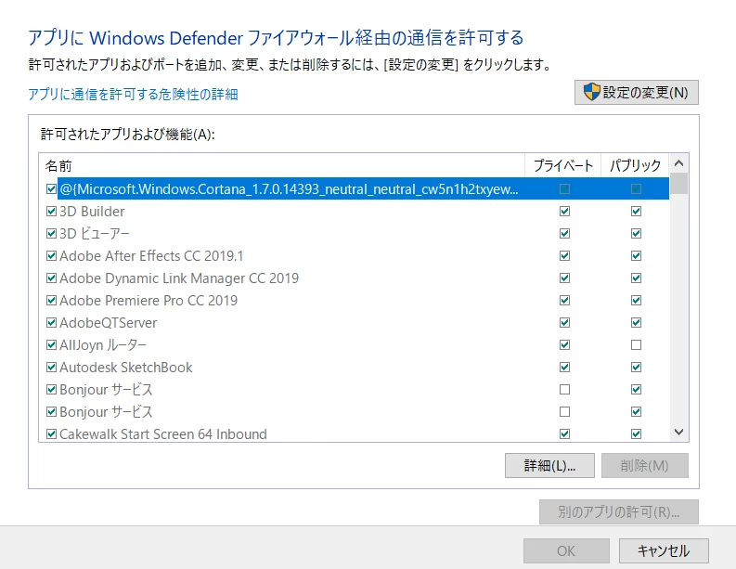Click the scrollbar down arrow
Screen dimensions: 736x569
pos(678,432)
